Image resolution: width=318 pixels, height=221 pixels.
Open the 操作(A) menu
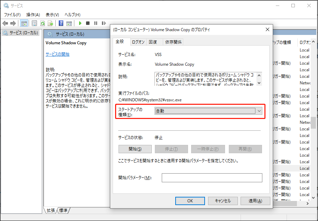[x=33, y=14]
